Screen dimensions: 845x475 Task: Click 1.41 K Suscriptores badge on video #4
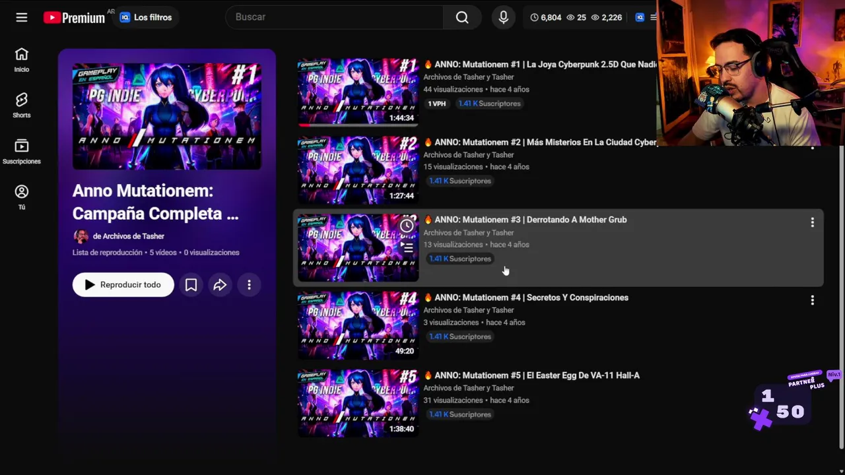[x=460, y=337]
